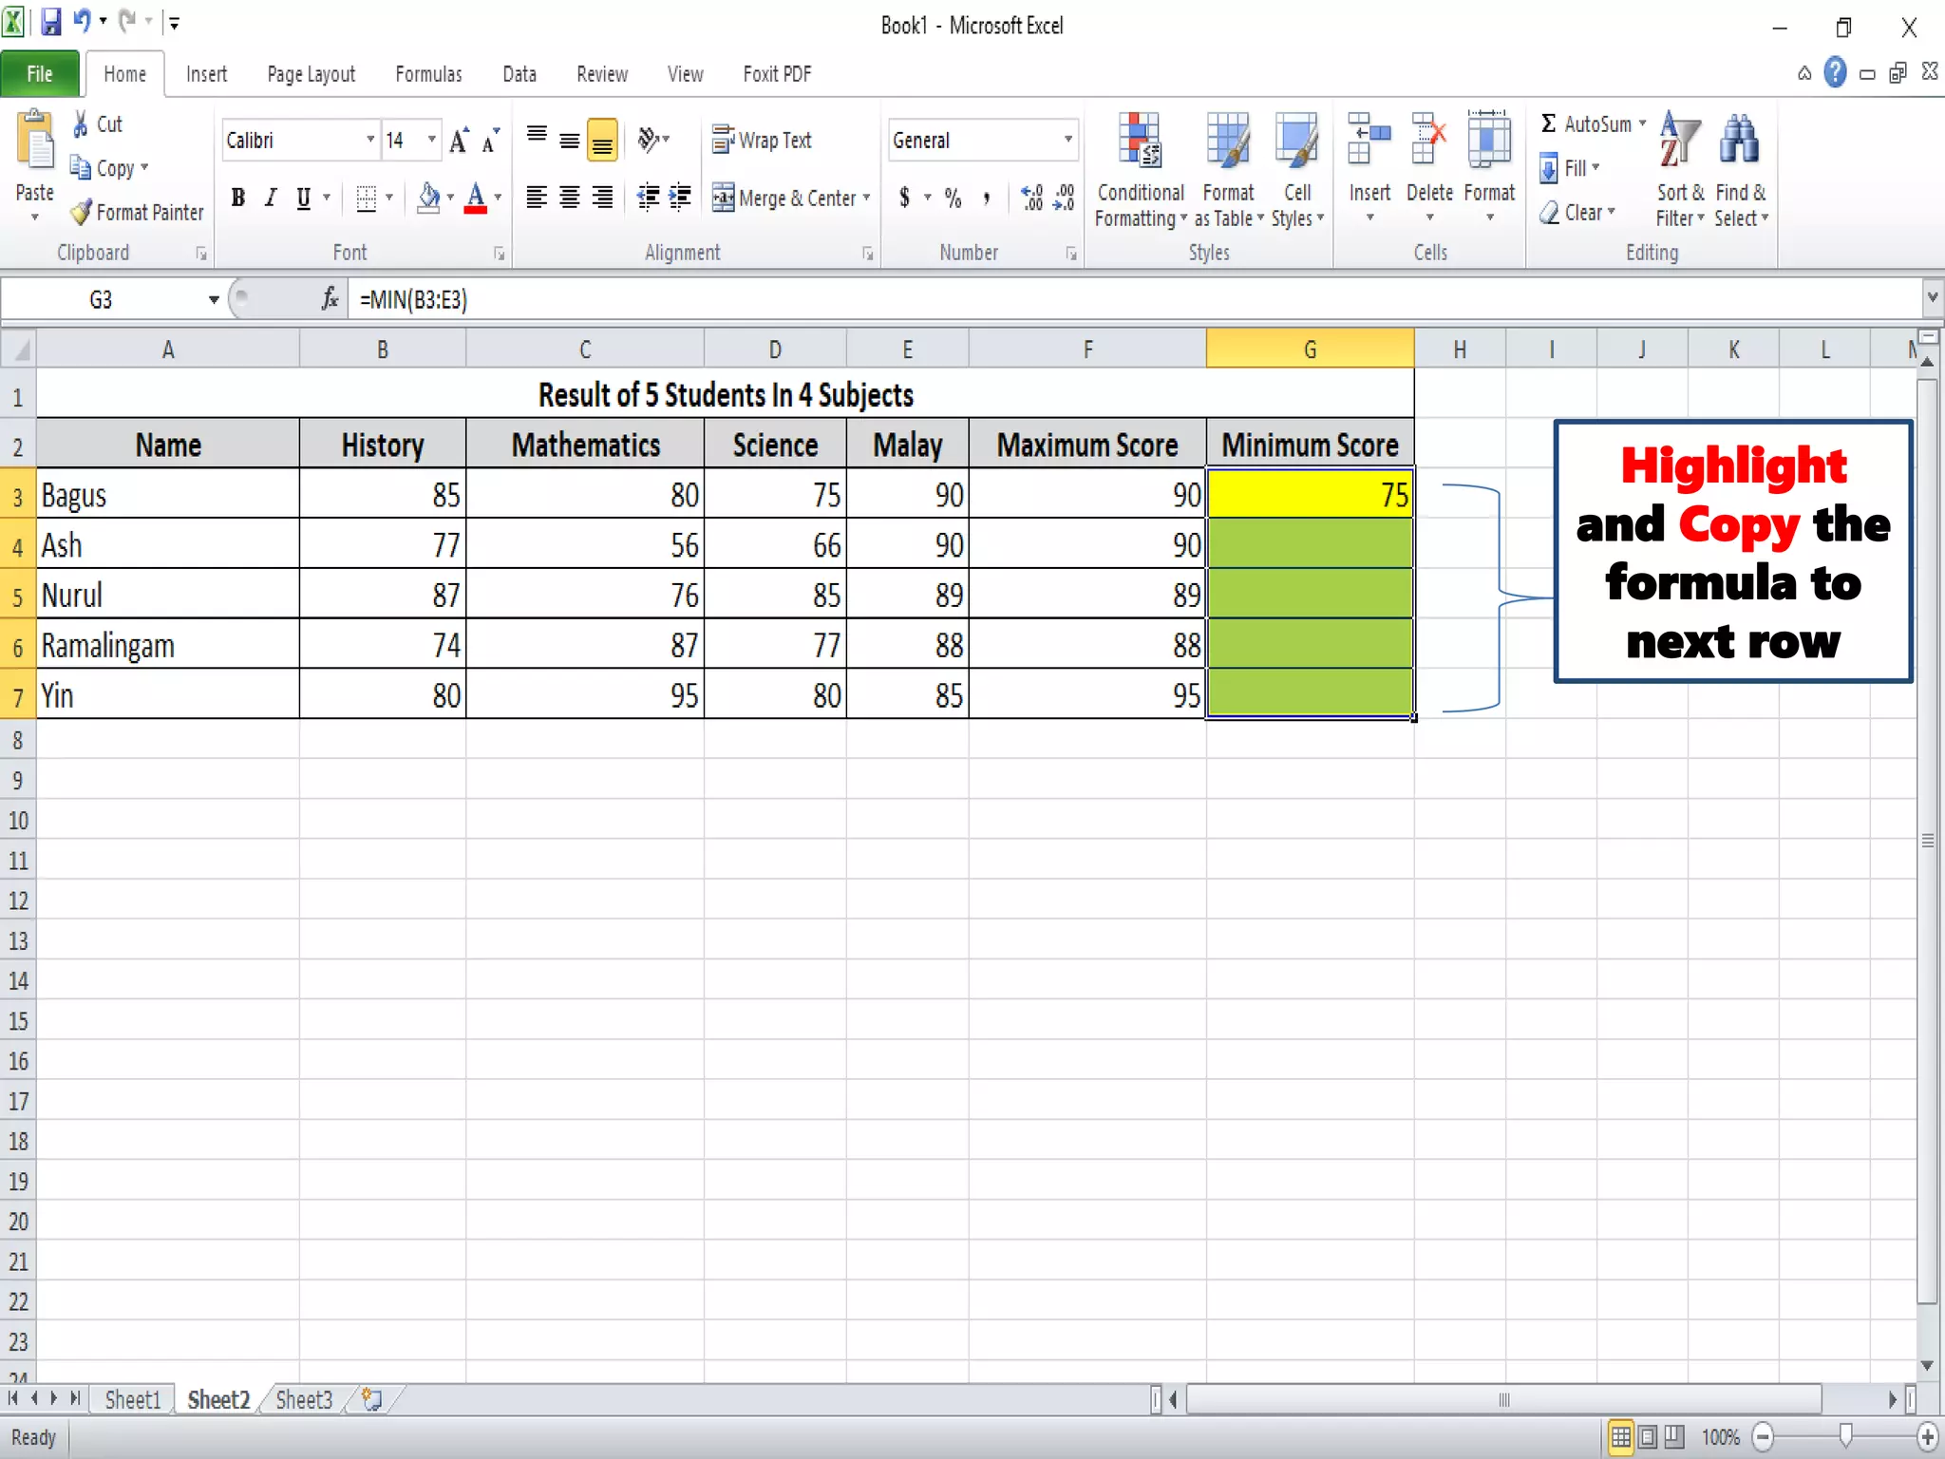The height and width of the screenshot is (1459, 1945).
Task: Click the Excel Help question mark icon
Action: tap(1836, 73)
